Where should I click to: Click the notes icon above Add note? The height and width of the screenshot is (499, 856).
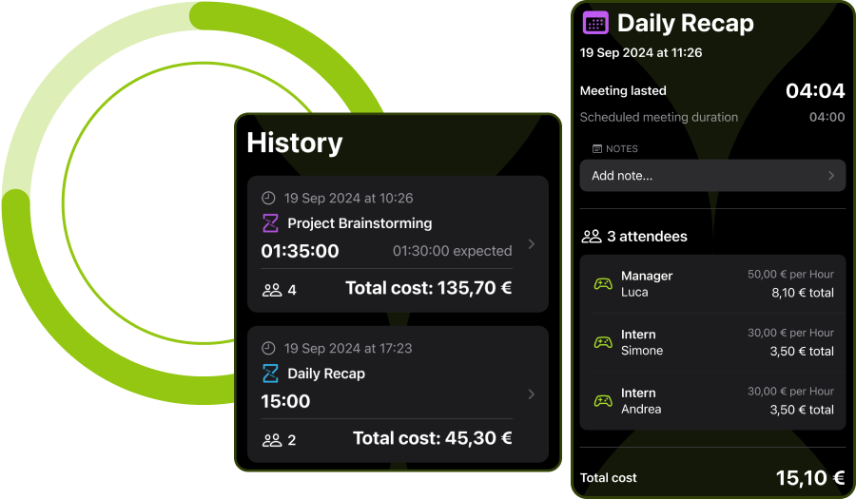tap(597, 149)
